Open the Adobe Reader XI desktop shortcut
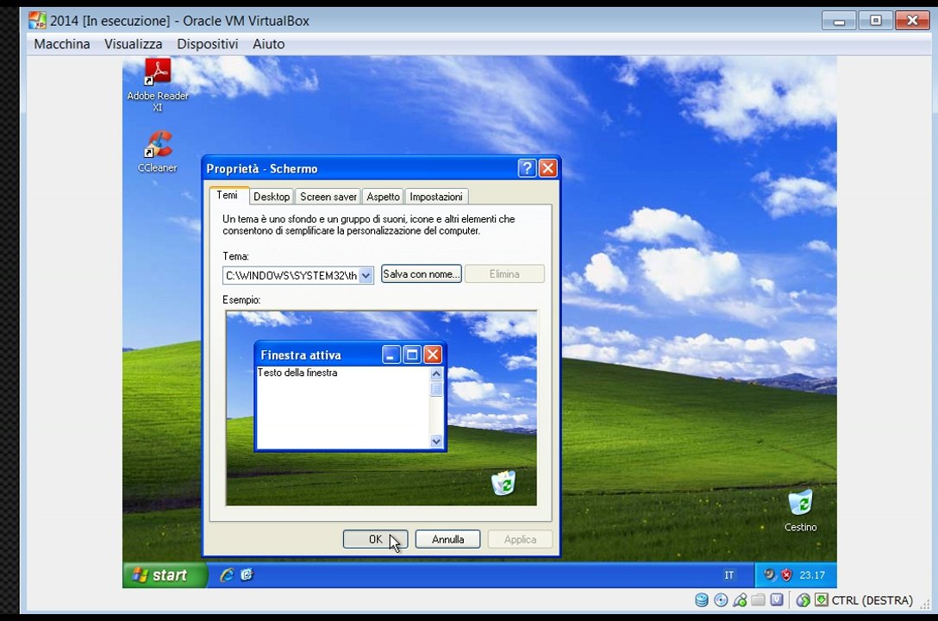The height and width of the screenshot is (621, 938). 157,85
